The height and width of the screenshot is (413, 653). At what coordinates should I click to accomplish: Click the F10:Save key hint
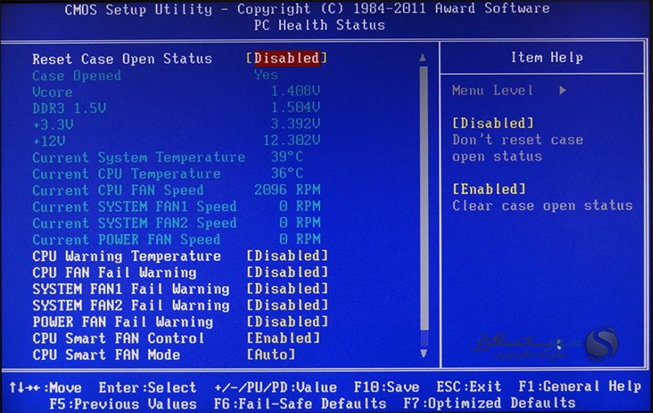click(x=386, y=387)
